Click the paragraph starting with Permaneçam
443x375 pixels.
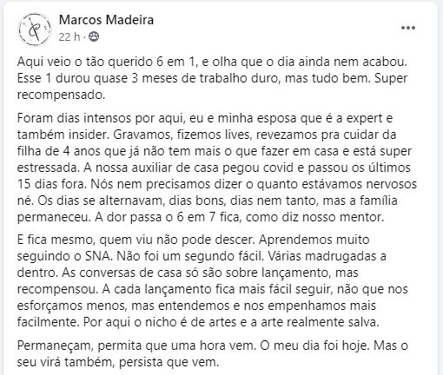(x=212, y=353)
